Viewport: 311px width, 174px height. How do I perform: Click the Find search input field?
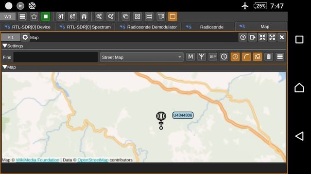tap(55, 57)
